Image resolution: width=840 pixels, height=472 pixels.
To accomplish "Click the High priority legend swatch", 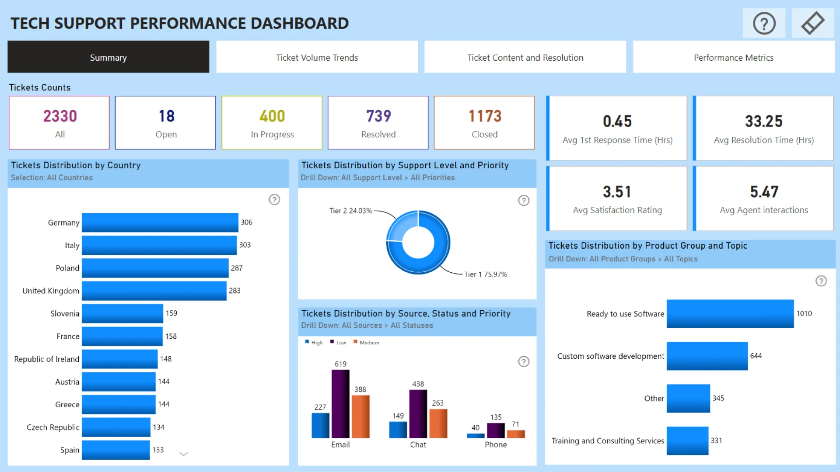I will click(307, 342).
